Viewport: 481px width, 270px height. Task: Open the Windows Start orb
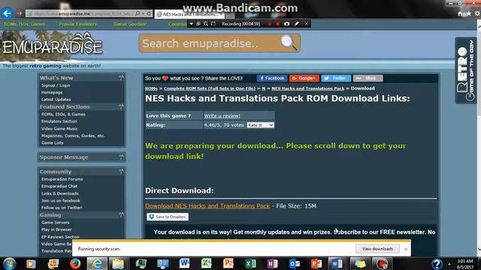pyautogui.click(x=9, y=263)
